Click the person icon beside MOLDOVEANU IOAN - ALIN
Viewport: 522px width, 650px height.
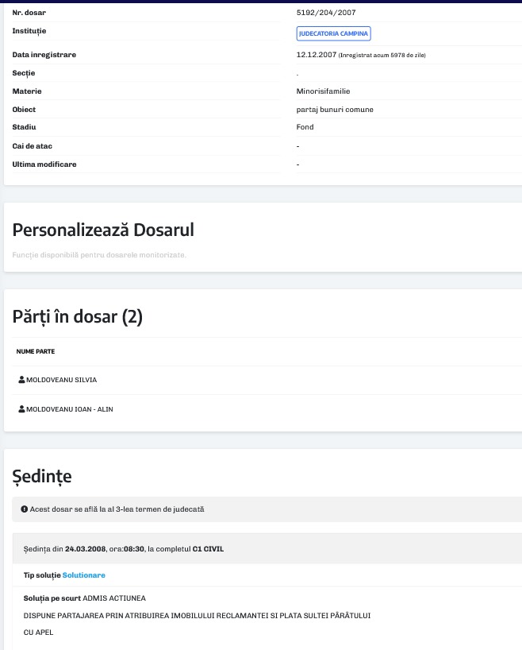pyautogui.click(x=21, y=409)
